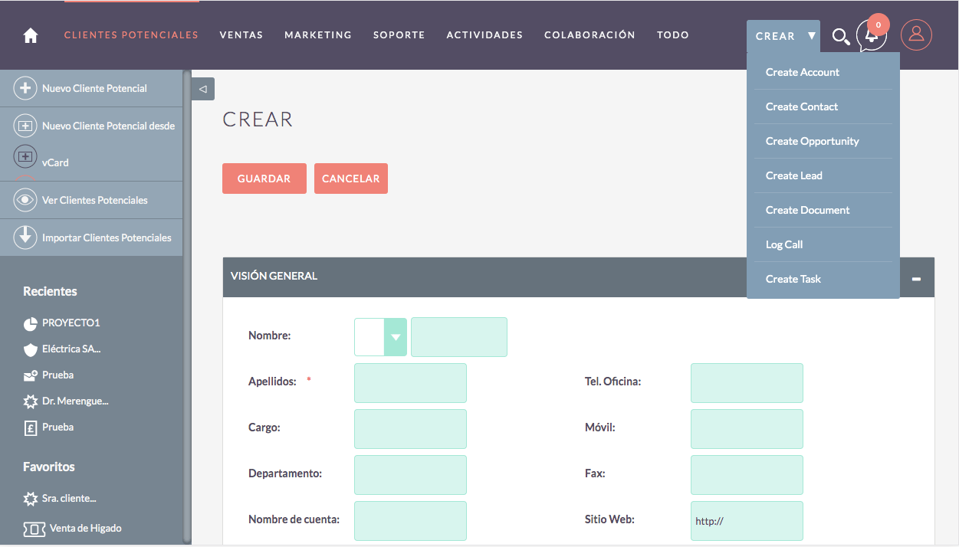Click the home icon in navigation bar
The height and width of the screenshot is (547, 959).
pyautogui.click(x=31, y=35)
